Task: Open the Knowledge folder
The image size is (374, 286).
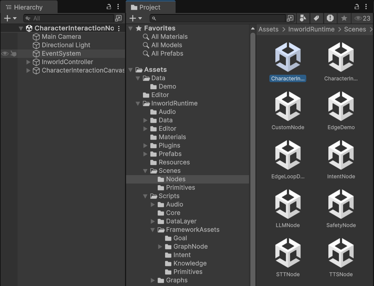Action: pyautogui.click(x=190, y=263)
